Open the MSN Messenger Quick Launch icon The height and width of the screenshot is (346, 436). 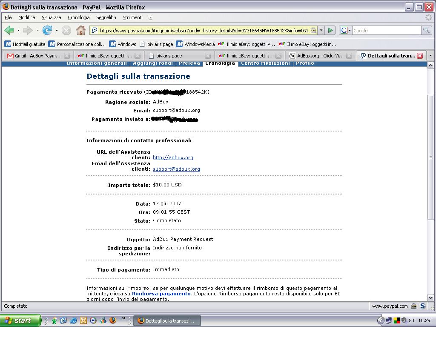coord(103,320)
